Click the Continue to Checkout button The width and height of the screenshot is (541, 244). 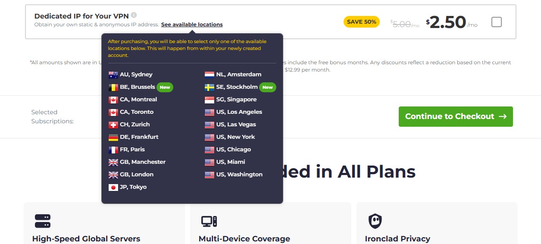click(456, 116)
